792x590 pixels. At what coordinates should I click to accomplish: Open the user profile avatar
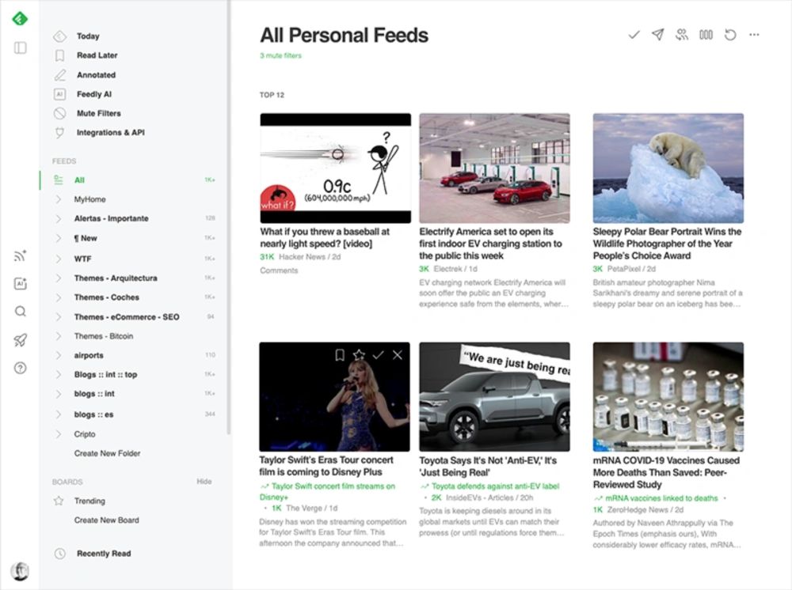point(21,571)
